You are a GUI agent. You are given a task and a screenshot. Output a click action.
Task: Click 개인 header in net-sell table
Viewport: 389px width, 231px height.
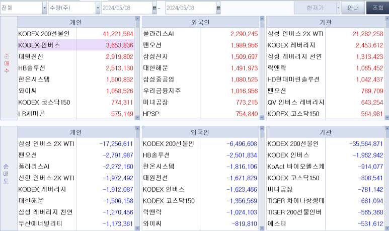[76, 132]
